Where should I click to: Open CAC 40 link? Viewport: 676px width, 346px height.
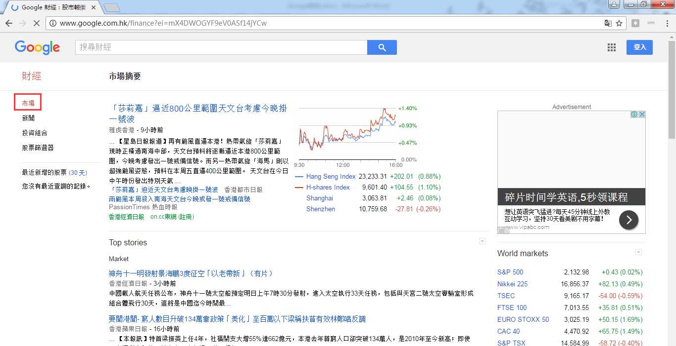pyautogui.click(x=508, y=331)
